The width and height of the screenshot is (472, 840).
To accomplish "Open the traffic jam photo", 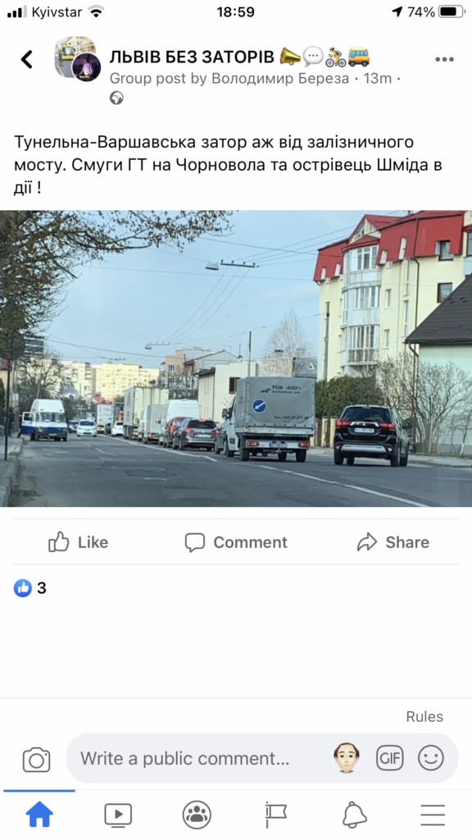I will coord(236,358).
